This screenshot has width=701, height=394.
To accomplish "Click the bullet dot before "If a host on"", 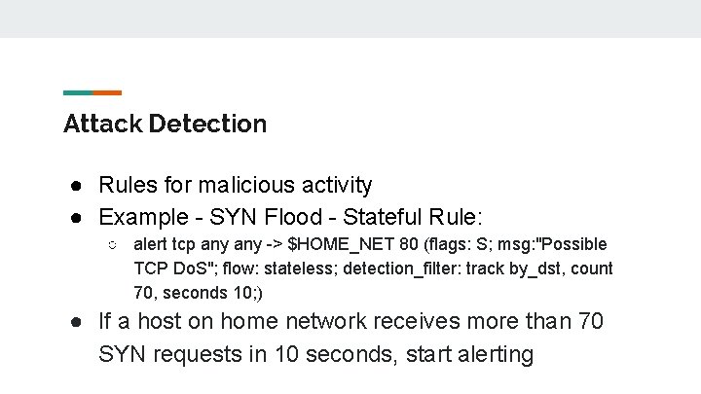I will pos(76,322).
